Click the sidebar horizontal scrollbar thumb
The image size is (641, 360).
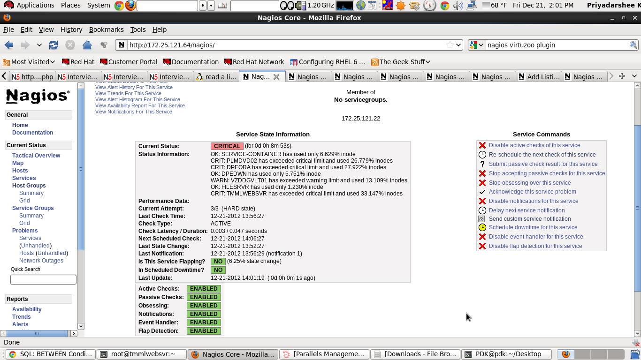click(37, 333)
